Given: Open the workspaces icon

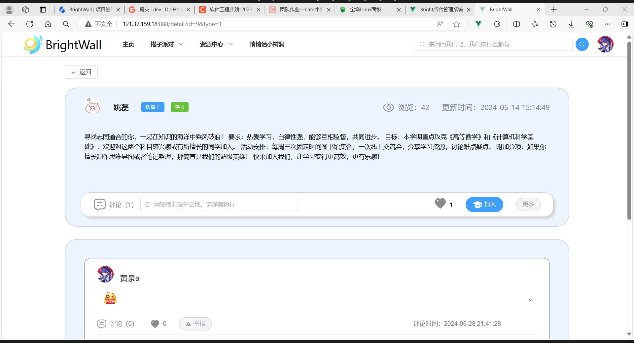Looking at the screenshot, I should pos(26,10).
